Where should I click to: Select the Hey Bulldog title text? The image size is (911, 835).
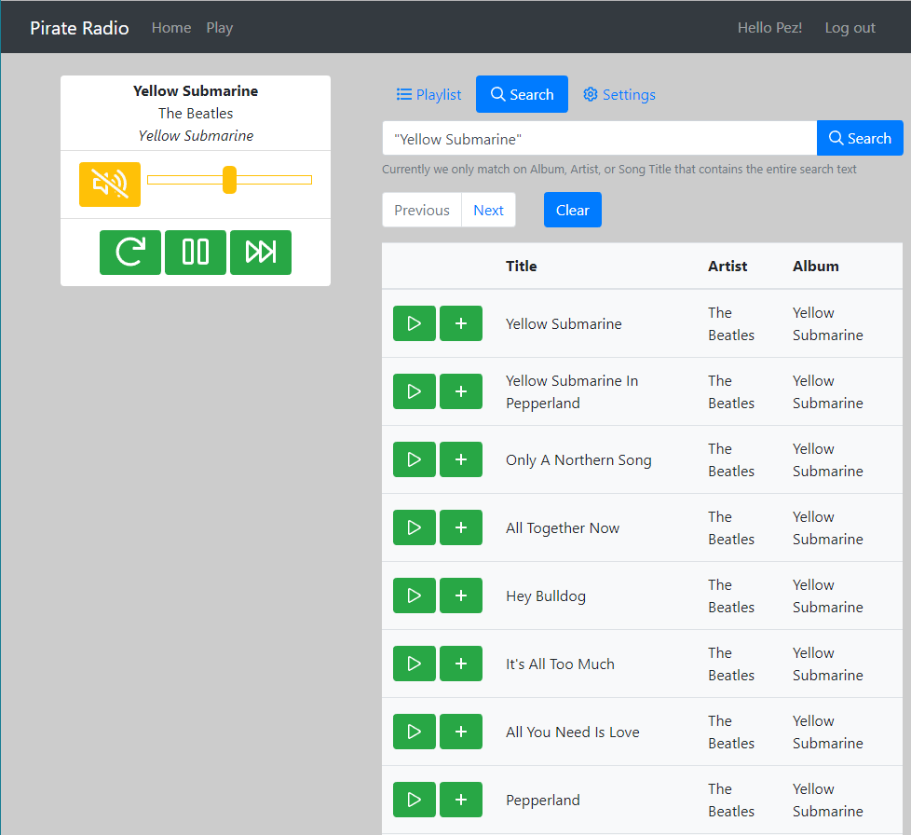(546, 596)
